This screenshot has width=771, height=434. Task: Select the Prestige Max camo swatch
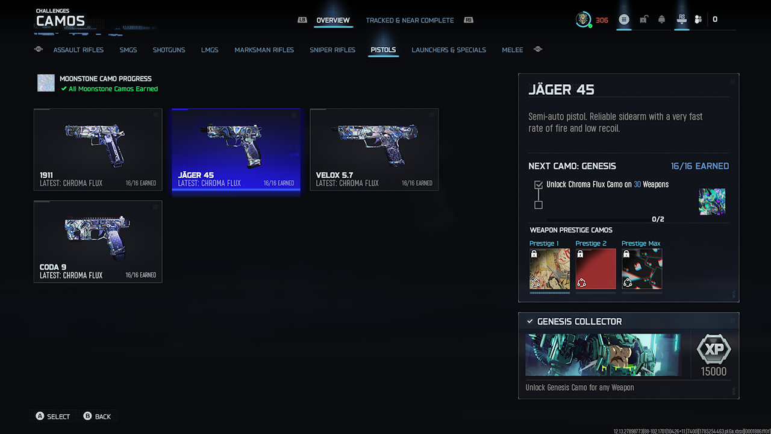coord(642,269)
